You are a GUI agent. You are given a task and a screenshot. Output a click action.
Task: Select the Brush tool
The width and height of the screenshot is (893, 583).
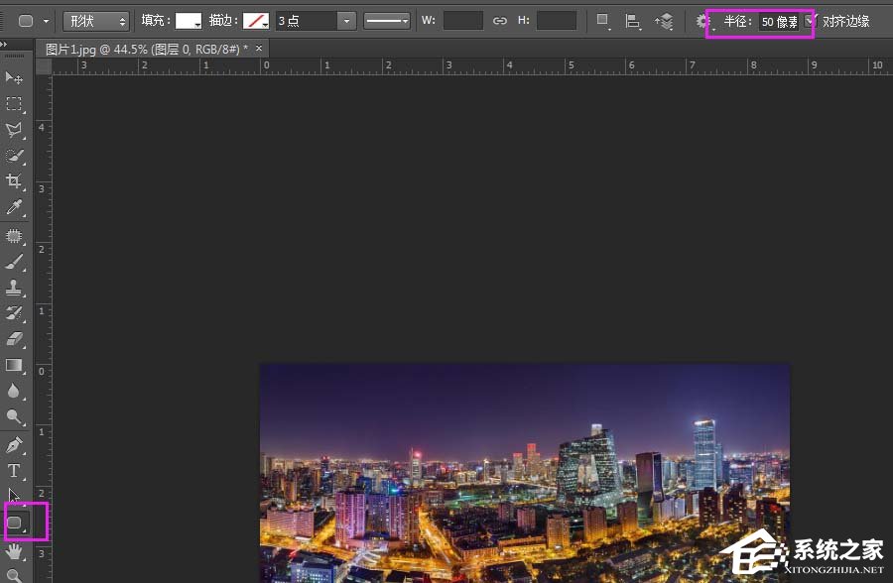click(x=15, y=261)
